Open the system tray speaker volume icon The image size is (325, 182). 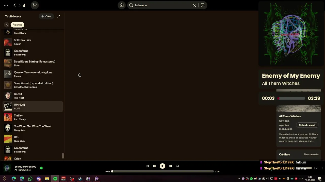[267, 179]
